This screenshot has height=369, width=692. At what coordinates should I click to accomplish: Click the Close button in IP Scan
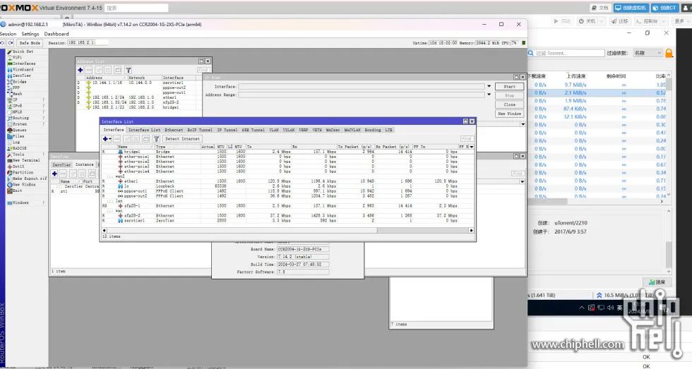[510, 104]
